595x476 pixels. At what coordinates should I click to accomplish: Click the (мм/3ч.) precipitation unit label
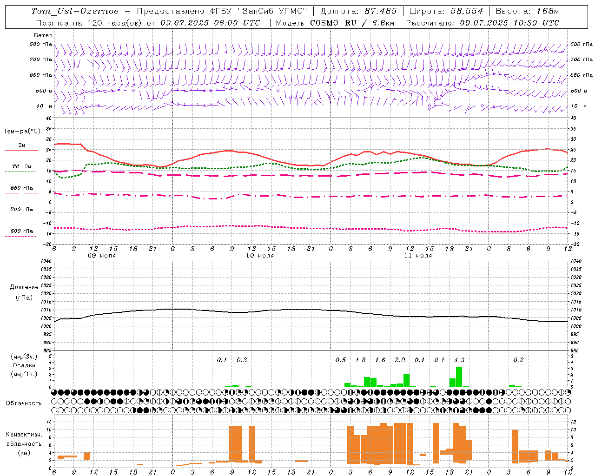pos(24,357)
